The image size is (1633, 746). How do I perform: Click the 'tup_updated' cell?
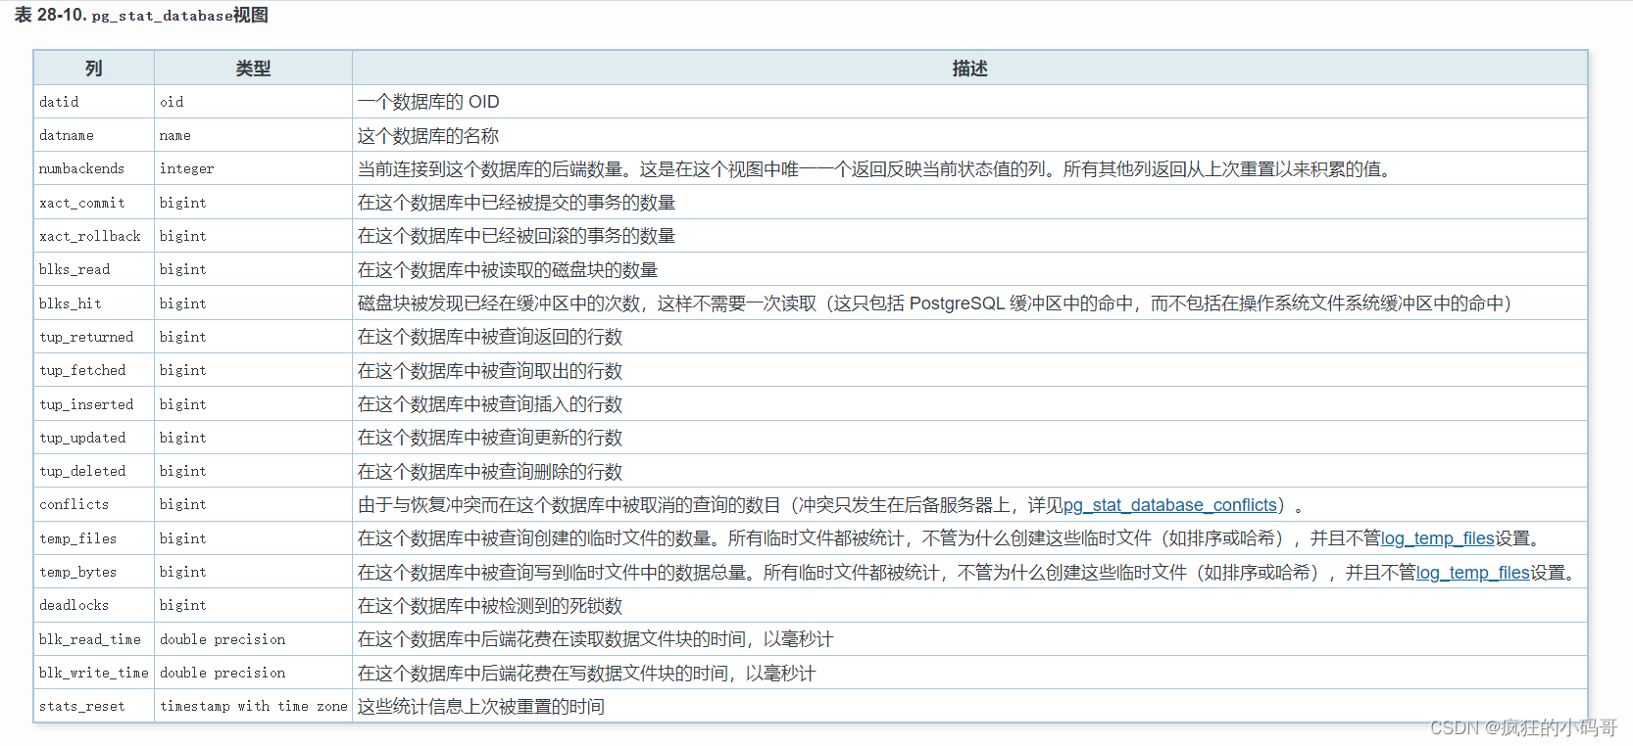(x=94, y=438)
